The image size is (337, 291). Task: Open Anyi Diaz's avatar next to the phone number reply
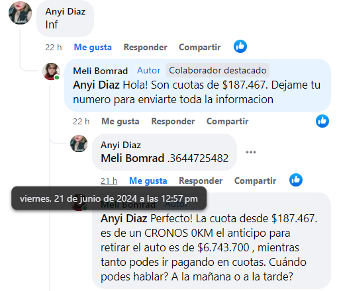click(79, 144)
